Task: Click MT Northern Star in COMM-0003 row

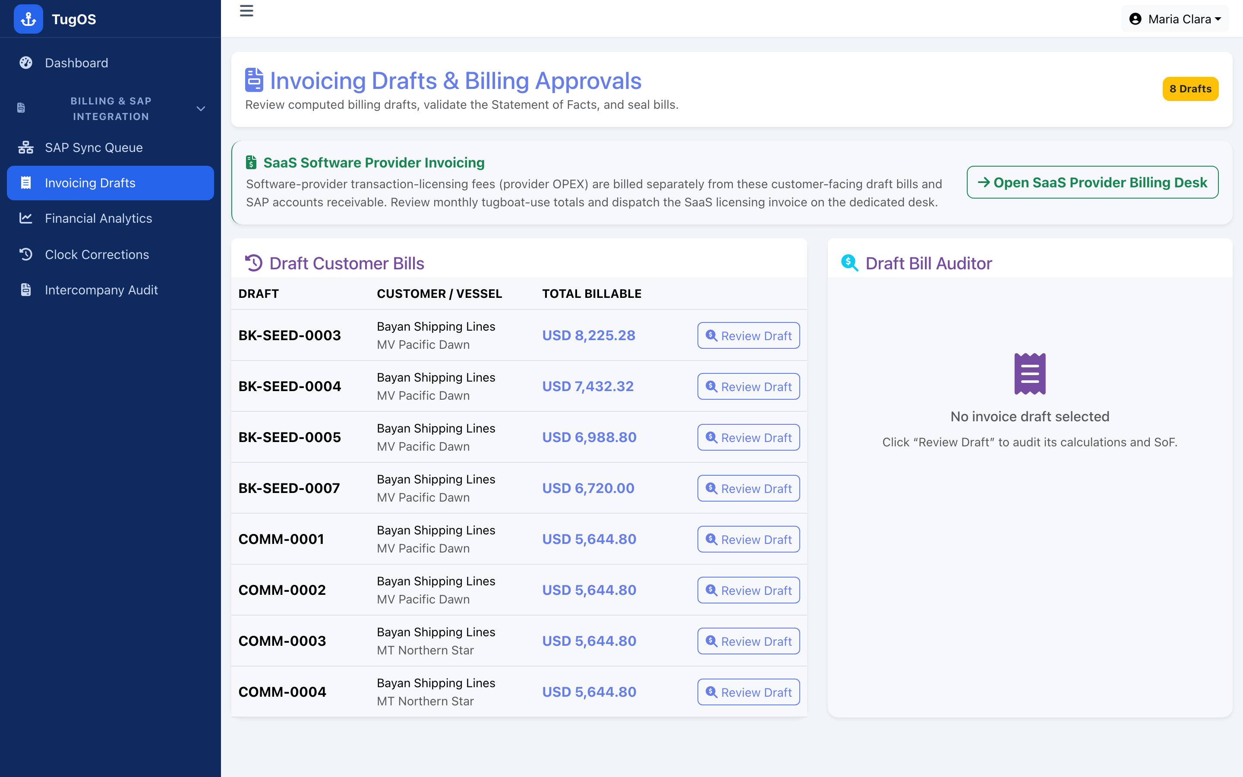Action: tap(425, 650)
